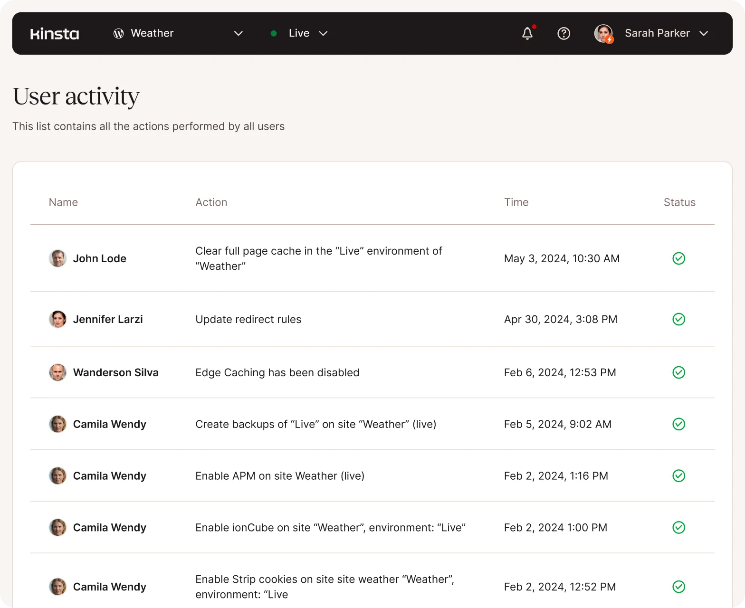
Task: Click Sarah Parker's profile avatar
Action: (x=603, y=33)
